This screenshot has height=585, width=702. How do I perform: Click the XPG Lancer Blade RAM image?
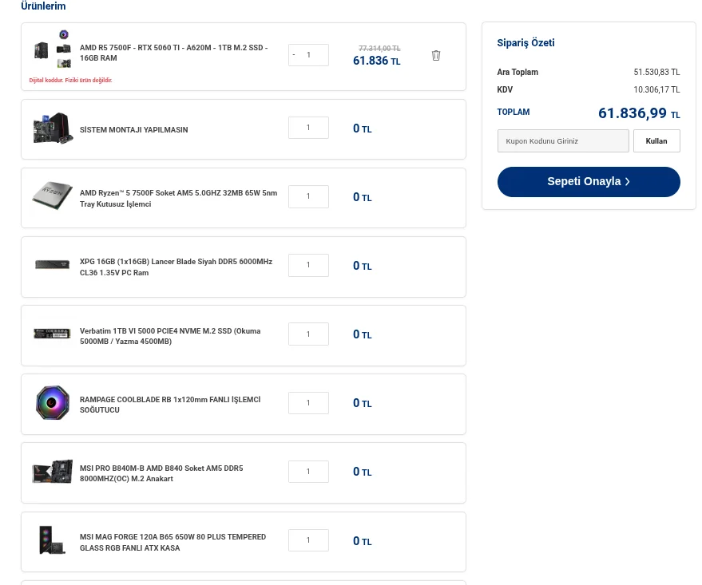pos(53,265)
